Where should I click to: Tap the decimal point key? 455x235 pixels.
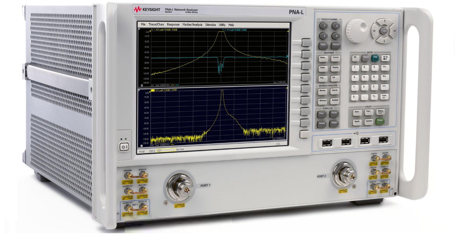coord(364,97)
